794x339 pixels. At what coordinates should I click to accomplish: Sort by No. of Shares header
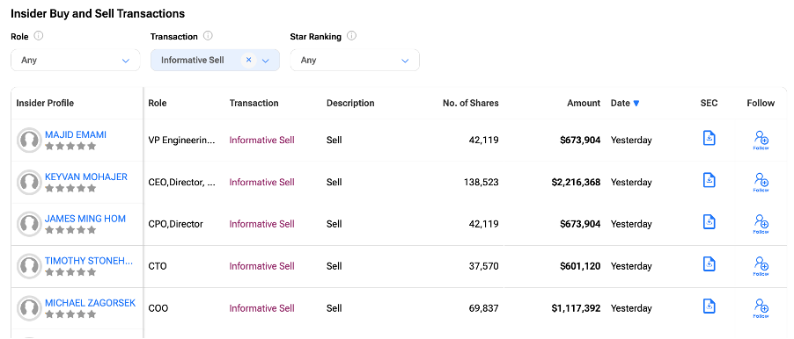click(470, 103)
